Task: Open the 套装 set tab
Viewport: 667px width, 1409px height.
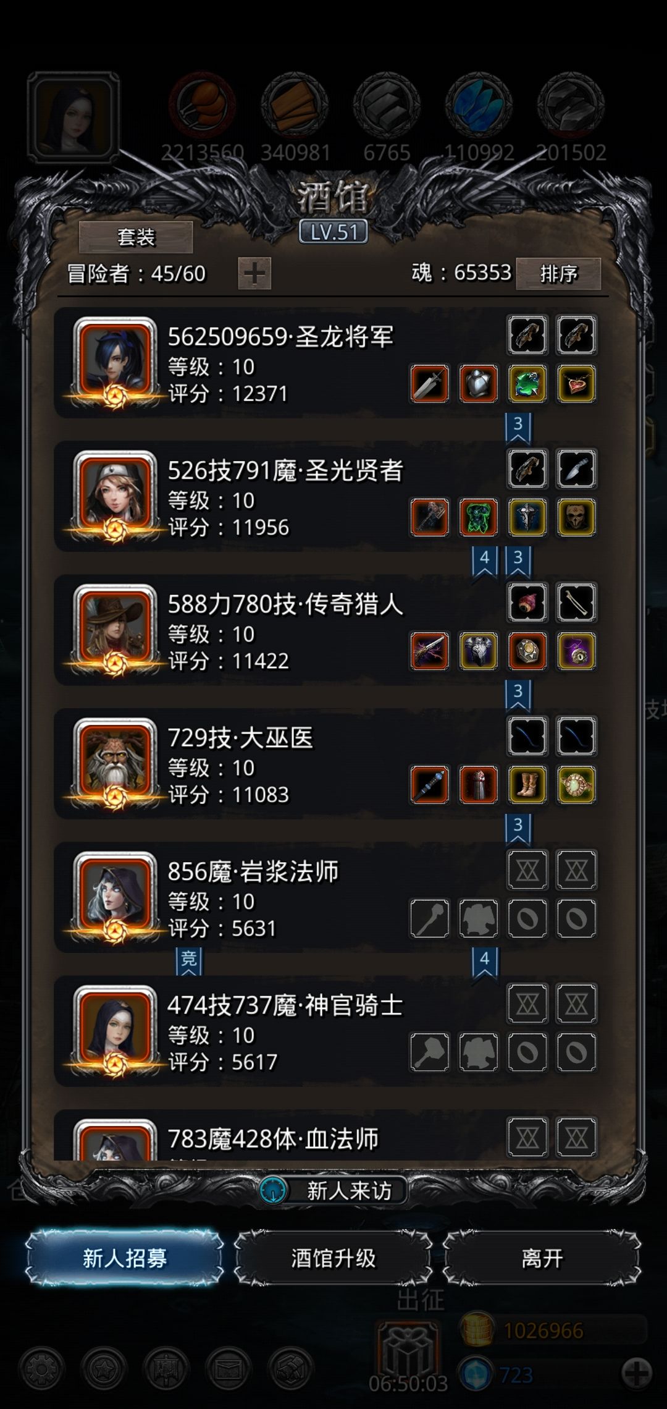Action: (x=136, y=237)
